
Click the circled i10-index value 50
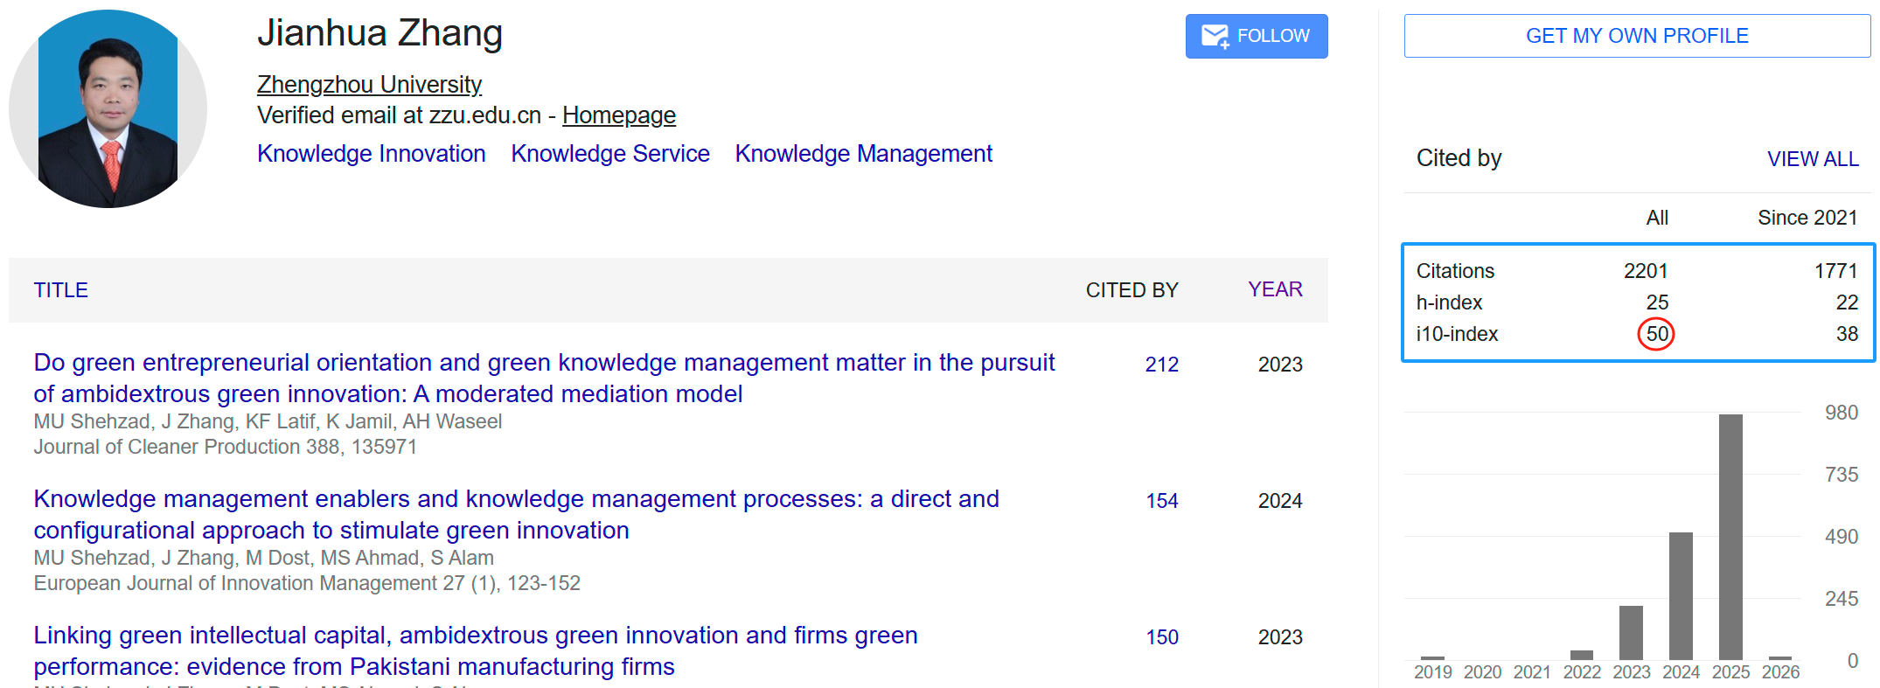1656,334
